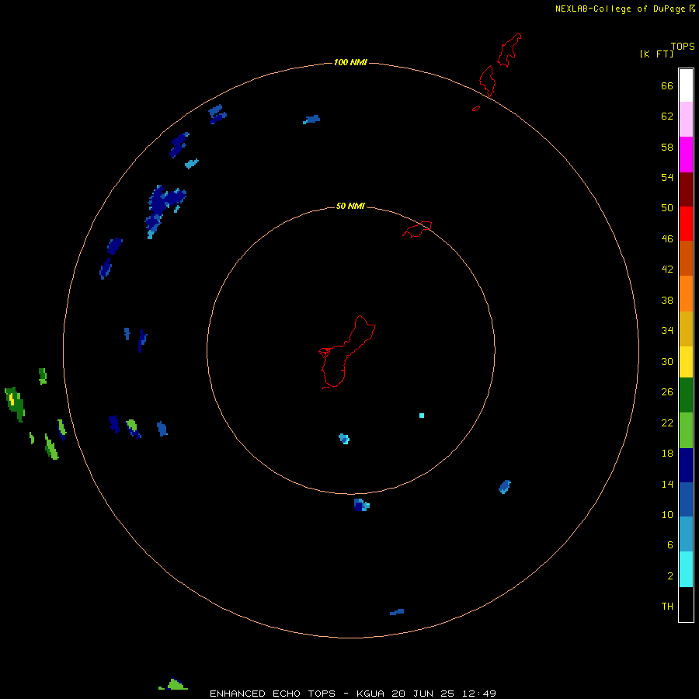Click the cyan swatch near 2

(686, 569)
